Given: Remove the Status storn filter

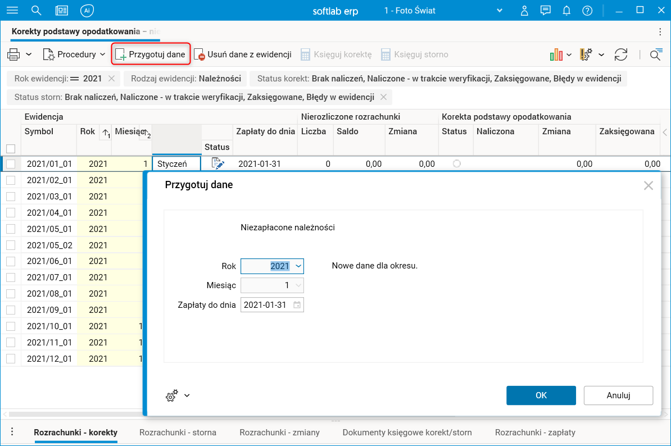Looking at the screenshot, I should [383, 97].
